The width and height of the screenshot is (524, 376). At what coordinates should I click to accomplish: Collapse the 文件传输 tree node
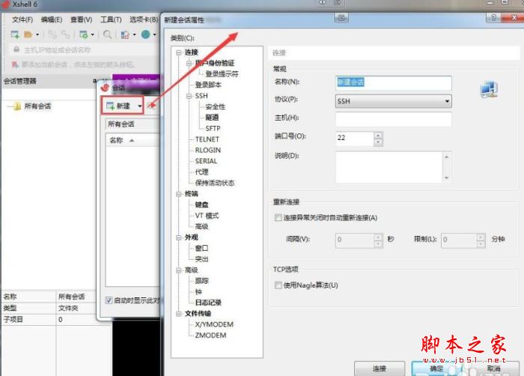tap(179, 314)
